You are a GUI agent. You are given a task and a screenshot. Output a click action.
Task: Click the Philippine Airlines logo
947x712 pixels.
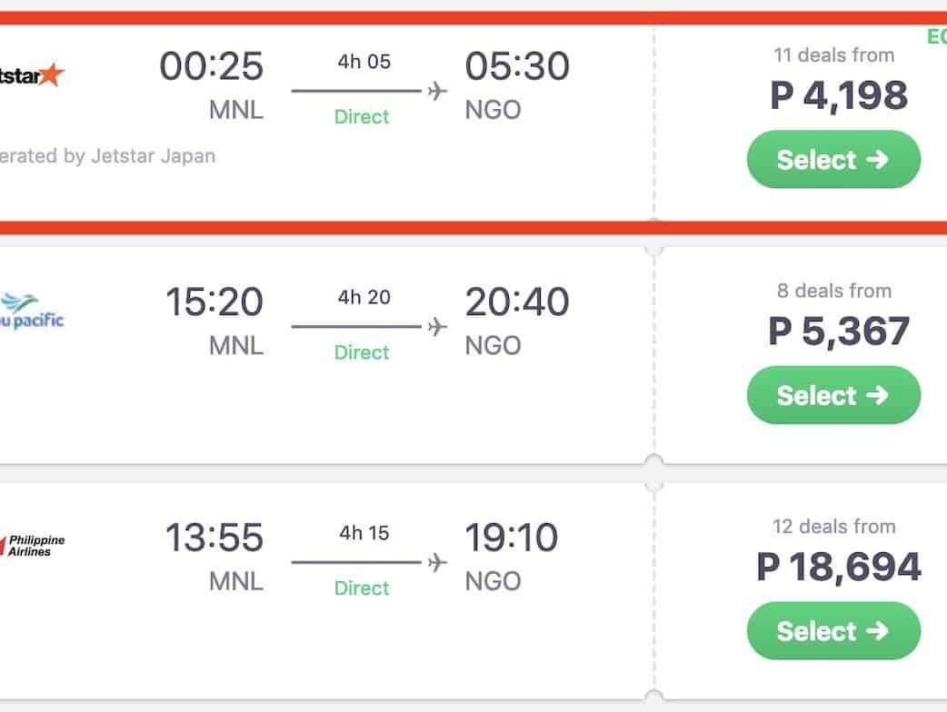[x=34, y=545]
